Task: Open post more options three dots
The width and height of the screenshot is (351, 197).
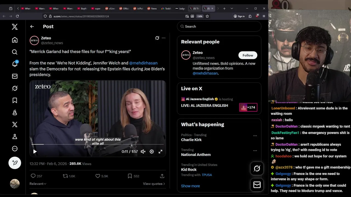Action: click(163, 38)
